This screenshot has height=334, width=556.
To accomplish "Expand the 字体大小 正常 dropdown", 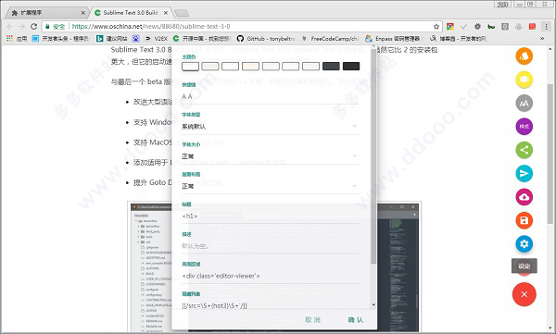I will pos(271,156).
